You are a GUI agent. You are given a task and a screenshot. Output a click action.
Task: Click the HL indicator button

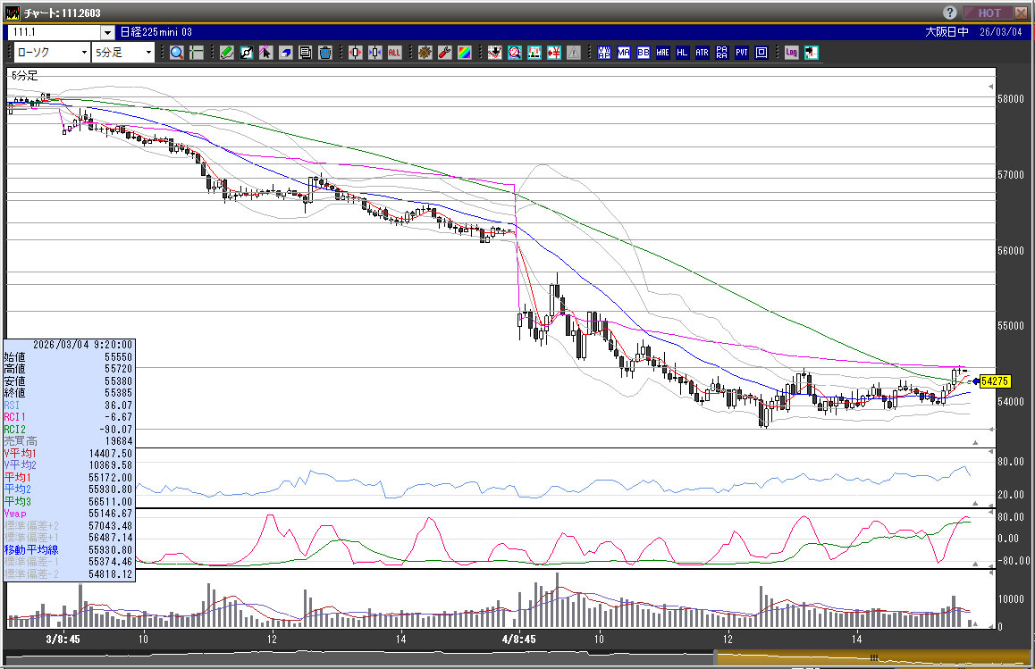pyautogui.click(x=682, y=53)
